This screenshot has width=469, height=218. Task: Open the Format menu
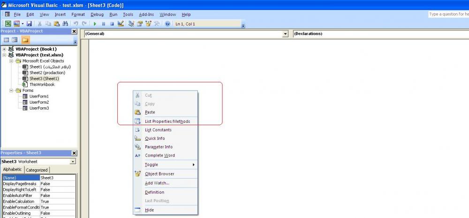tap(78, 15)
